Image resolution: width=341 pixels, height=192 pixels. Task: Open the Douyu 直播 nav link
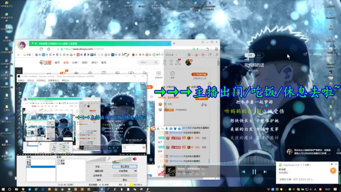[66, 62]
